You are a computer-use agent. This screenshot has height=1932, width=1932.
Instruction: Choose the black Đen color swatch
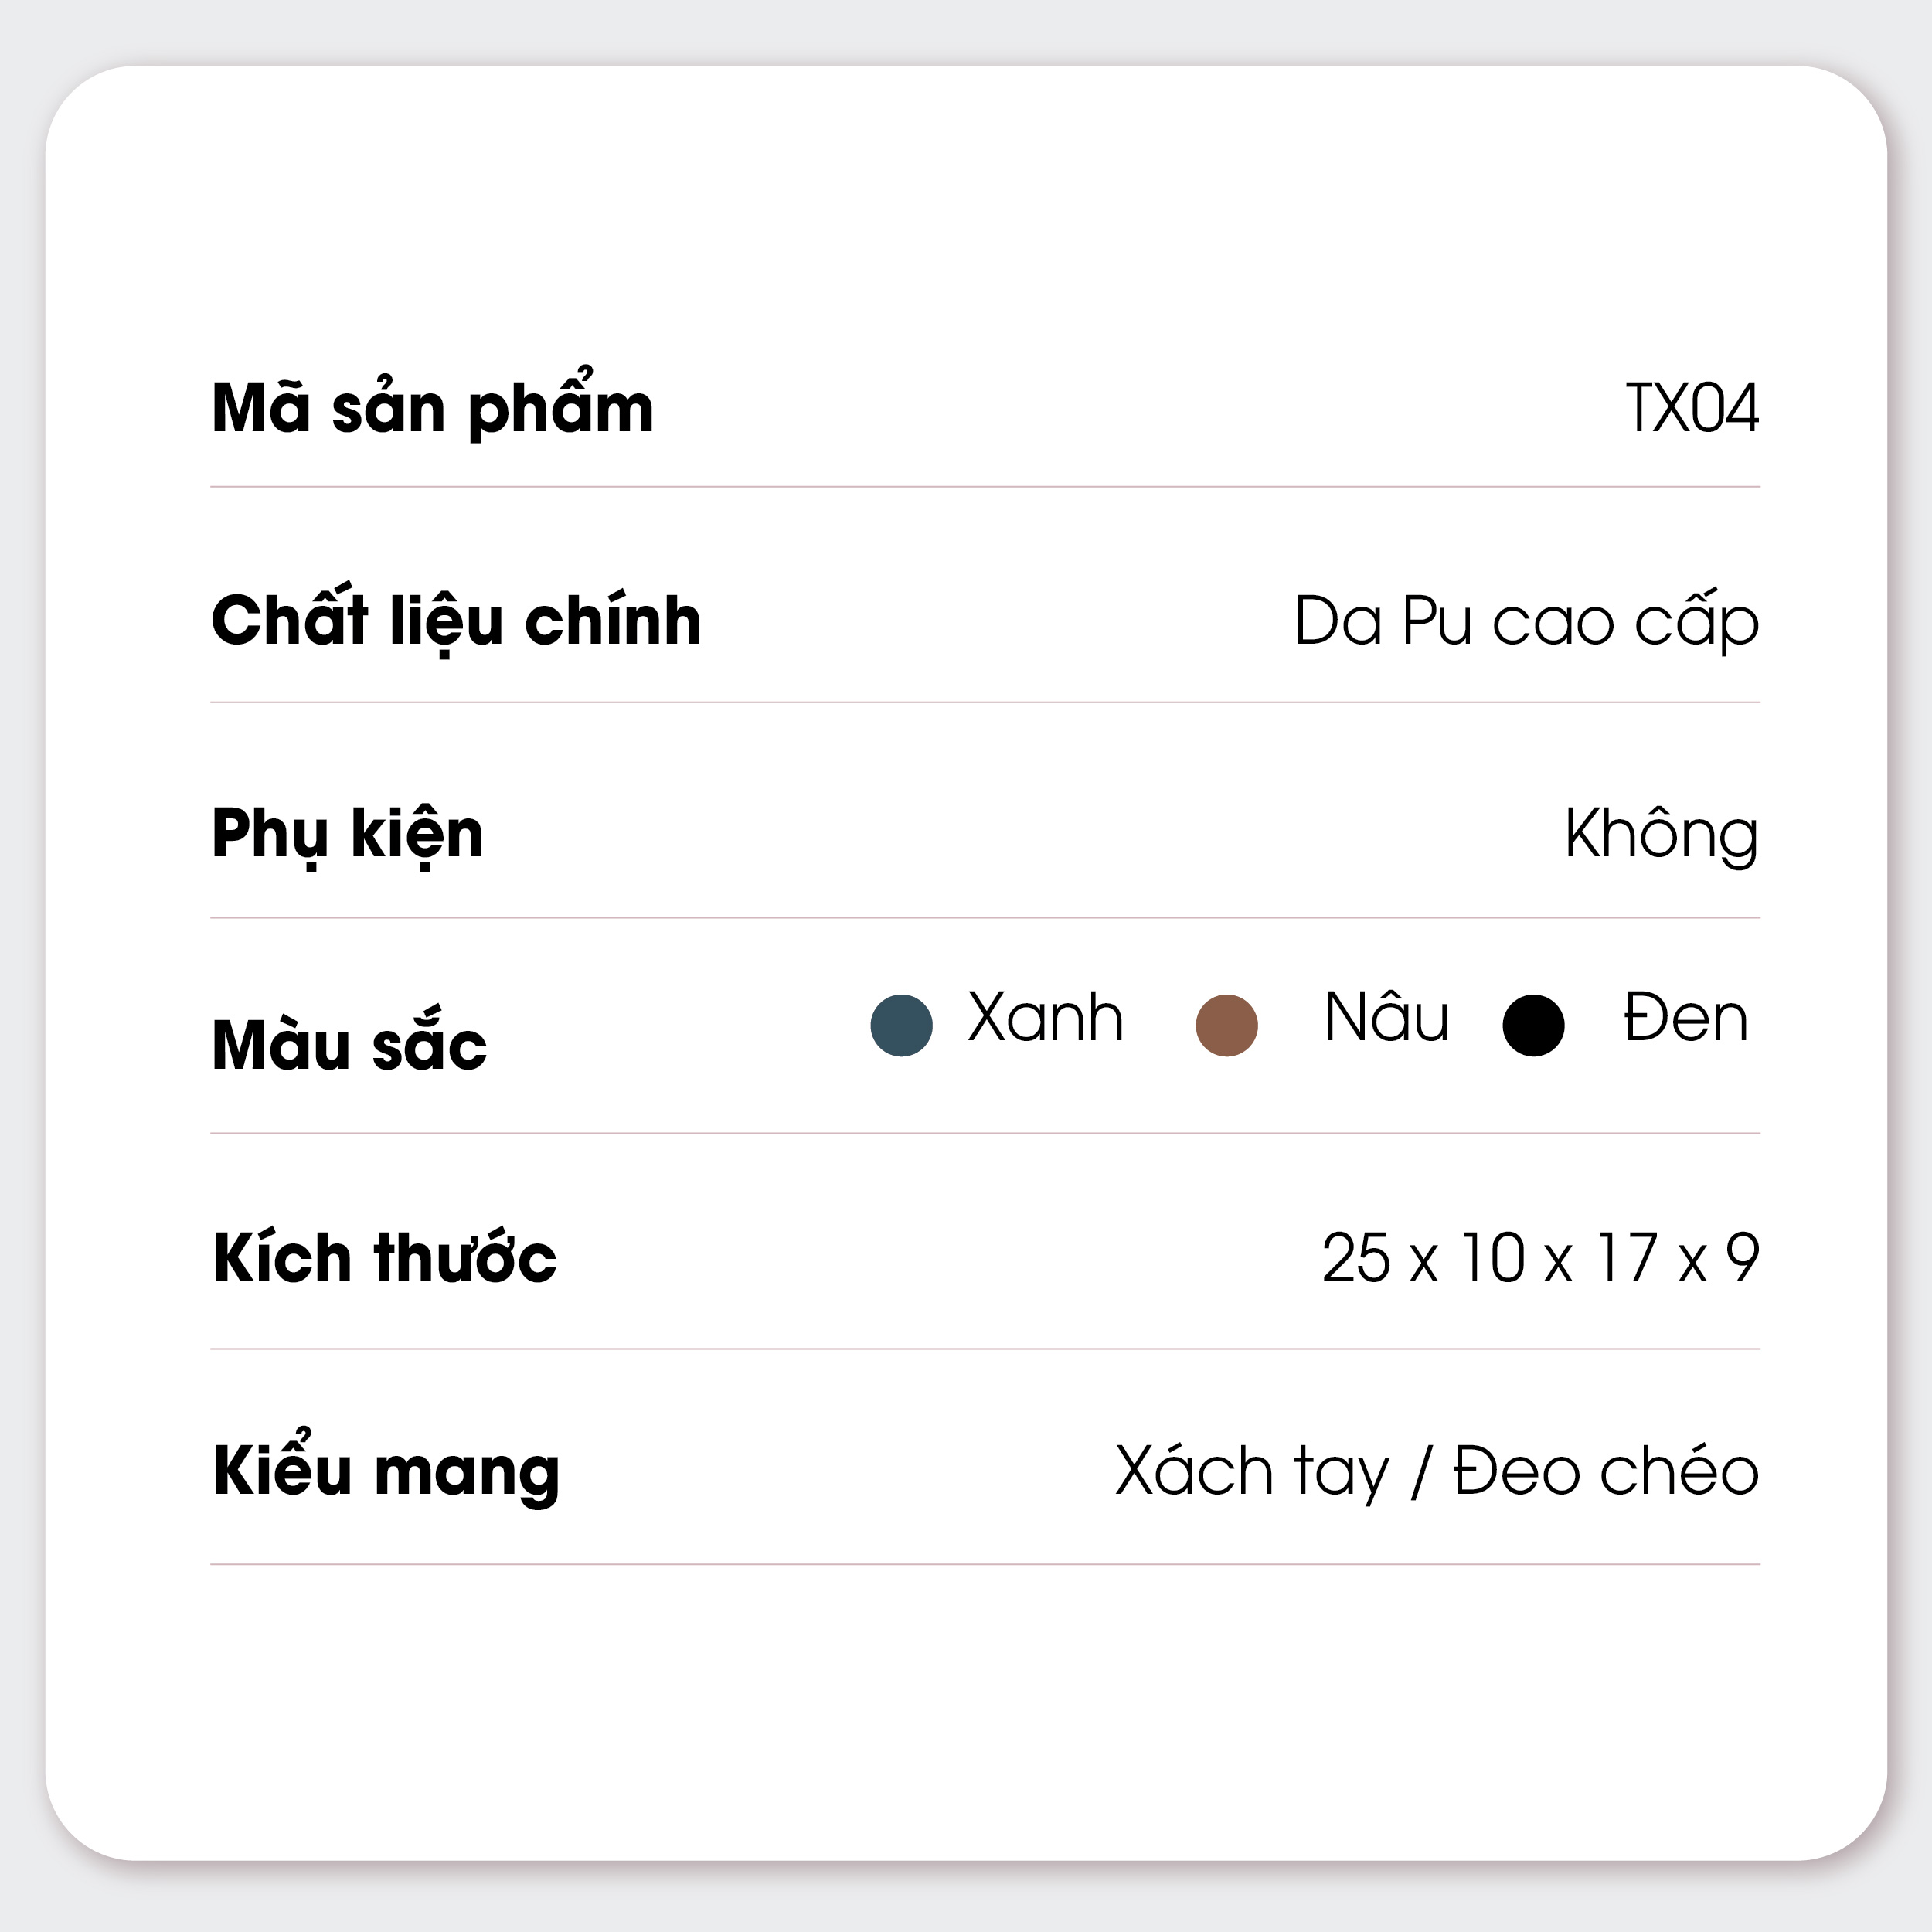pos(1533,1025)
